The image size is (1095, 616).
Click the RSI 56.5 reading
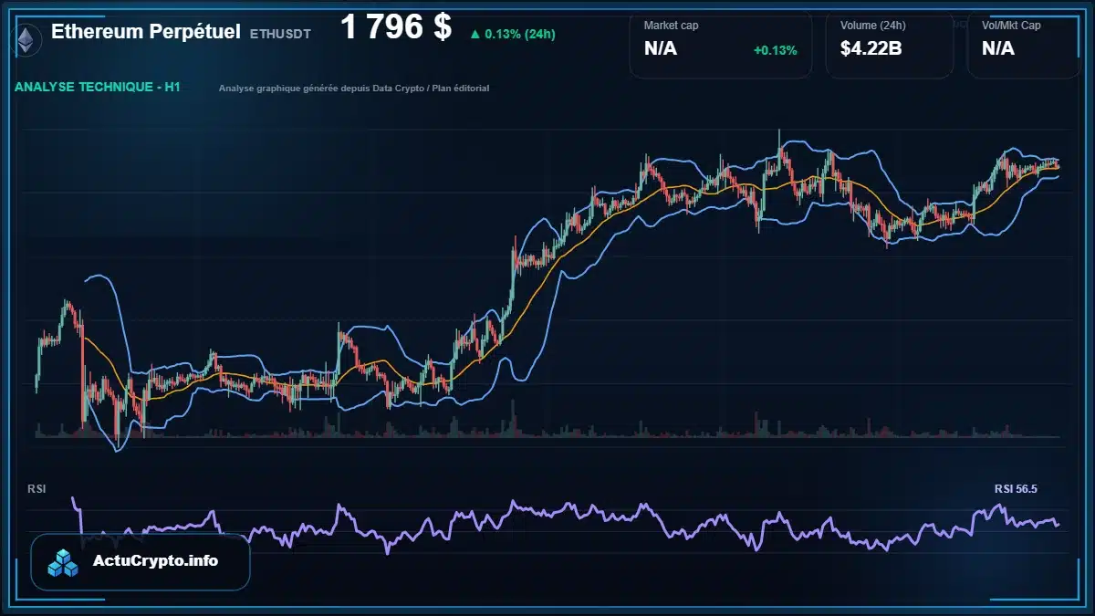tap(1016, 489)
